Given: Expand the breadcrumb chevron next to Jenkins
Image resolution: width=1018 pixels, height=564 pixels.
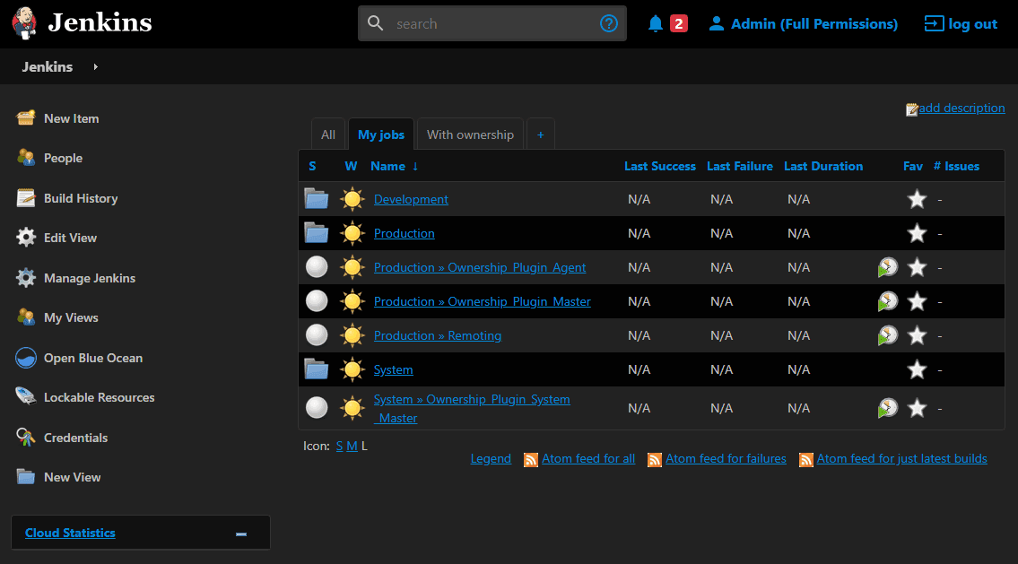Looking at the screenshot, I should pyautogui.click(x=96, y=66).
